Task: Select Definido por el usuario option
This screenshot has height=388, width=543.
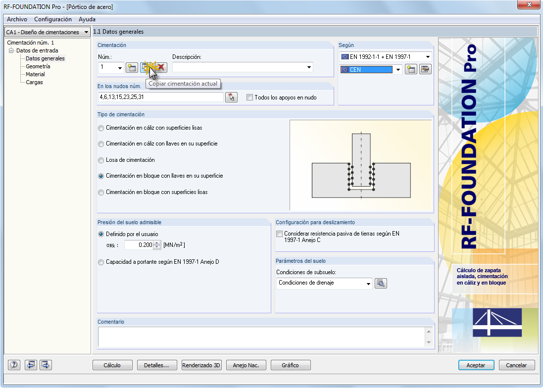Action: tap(101, 234)
